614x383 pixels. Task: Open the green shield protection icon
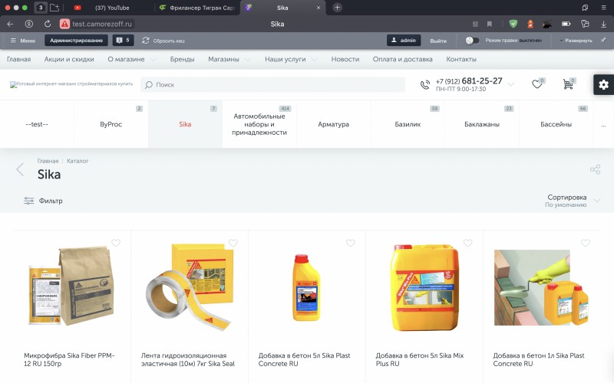tap(513, 24)
